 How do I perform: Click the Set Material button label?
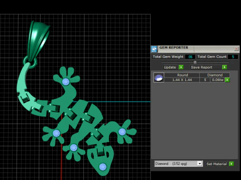(x=216, y=164)
